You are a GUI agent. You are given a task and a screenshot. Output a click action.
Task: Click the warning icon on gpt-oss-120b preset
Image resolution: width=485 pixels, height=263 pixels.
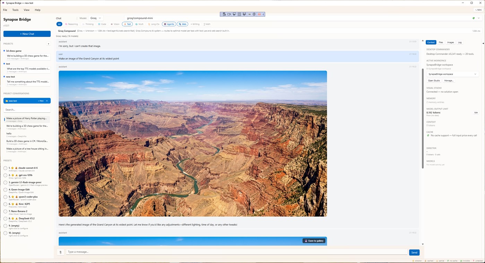(x=16, y=175)
